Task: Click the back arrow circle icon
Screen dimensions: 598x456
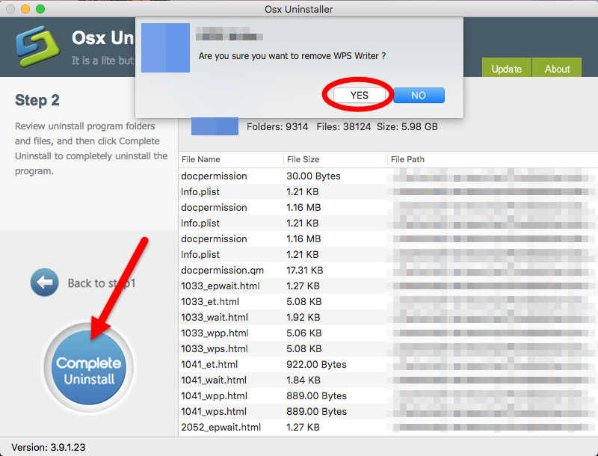Action: (45, 283)
